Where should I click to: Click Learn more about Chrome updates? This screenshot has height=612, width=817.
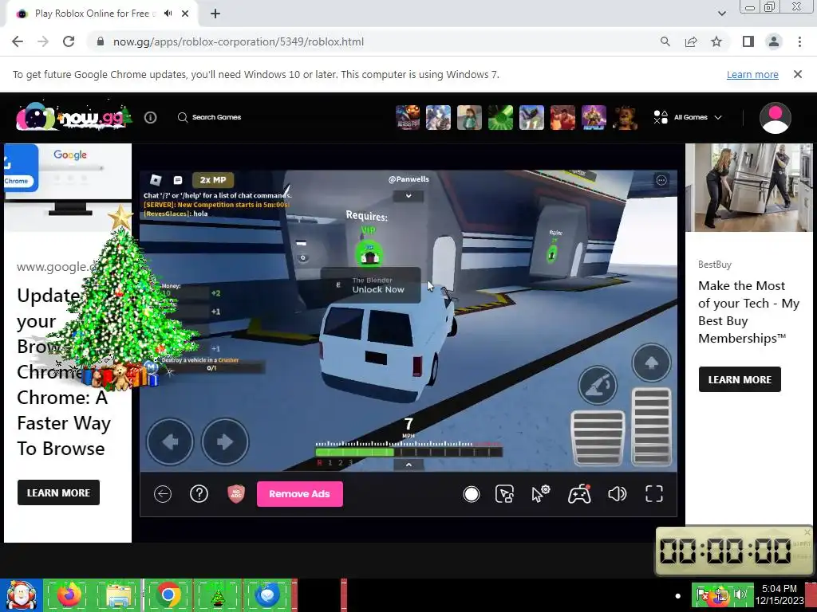(x=752, y=74)
